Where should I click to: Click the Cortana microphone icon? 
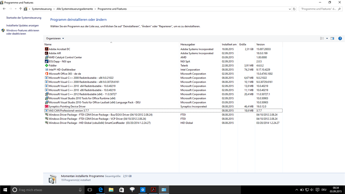click(80, 190)
